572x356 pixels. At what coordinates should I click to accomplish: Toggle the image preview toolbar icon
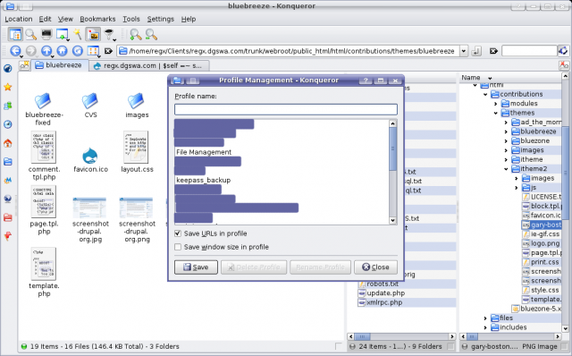click(x=93, y=35)
